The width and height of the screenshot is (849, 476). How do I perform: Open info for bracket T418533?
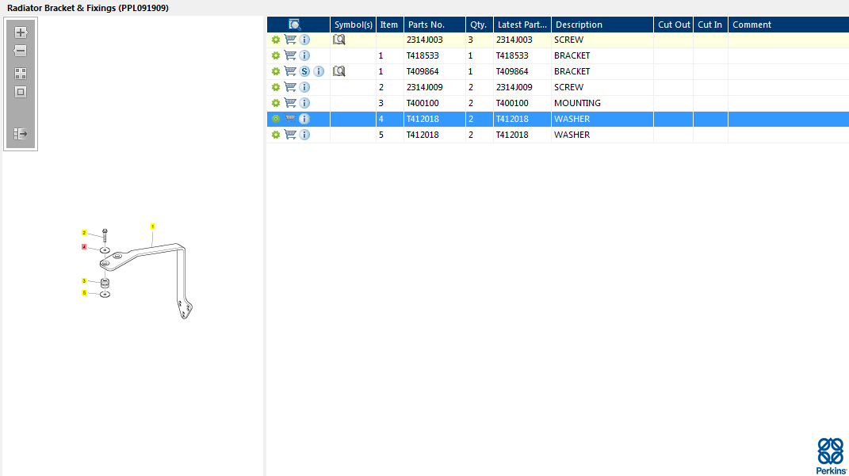coord(304,55)
